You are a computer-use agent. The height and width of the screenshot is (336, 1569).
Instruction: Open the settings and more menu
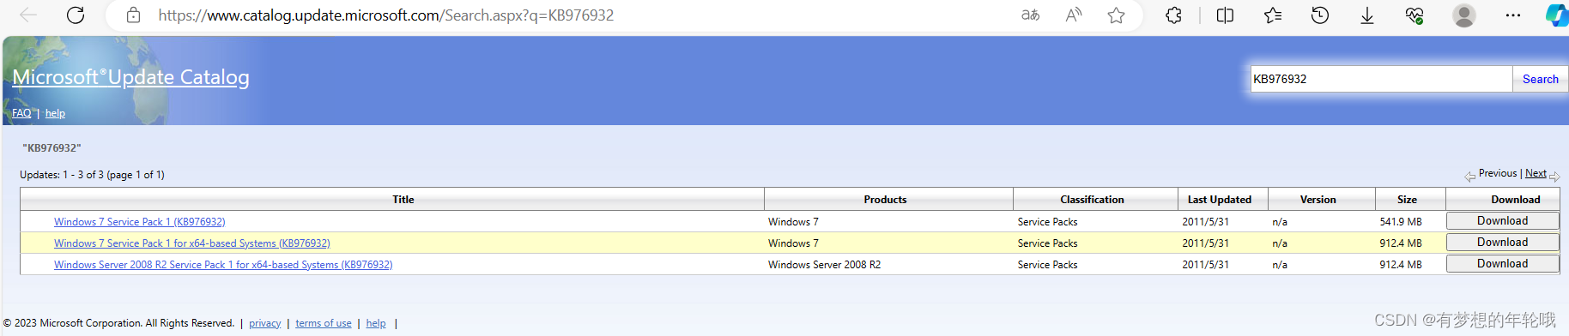click(1513, 15)
